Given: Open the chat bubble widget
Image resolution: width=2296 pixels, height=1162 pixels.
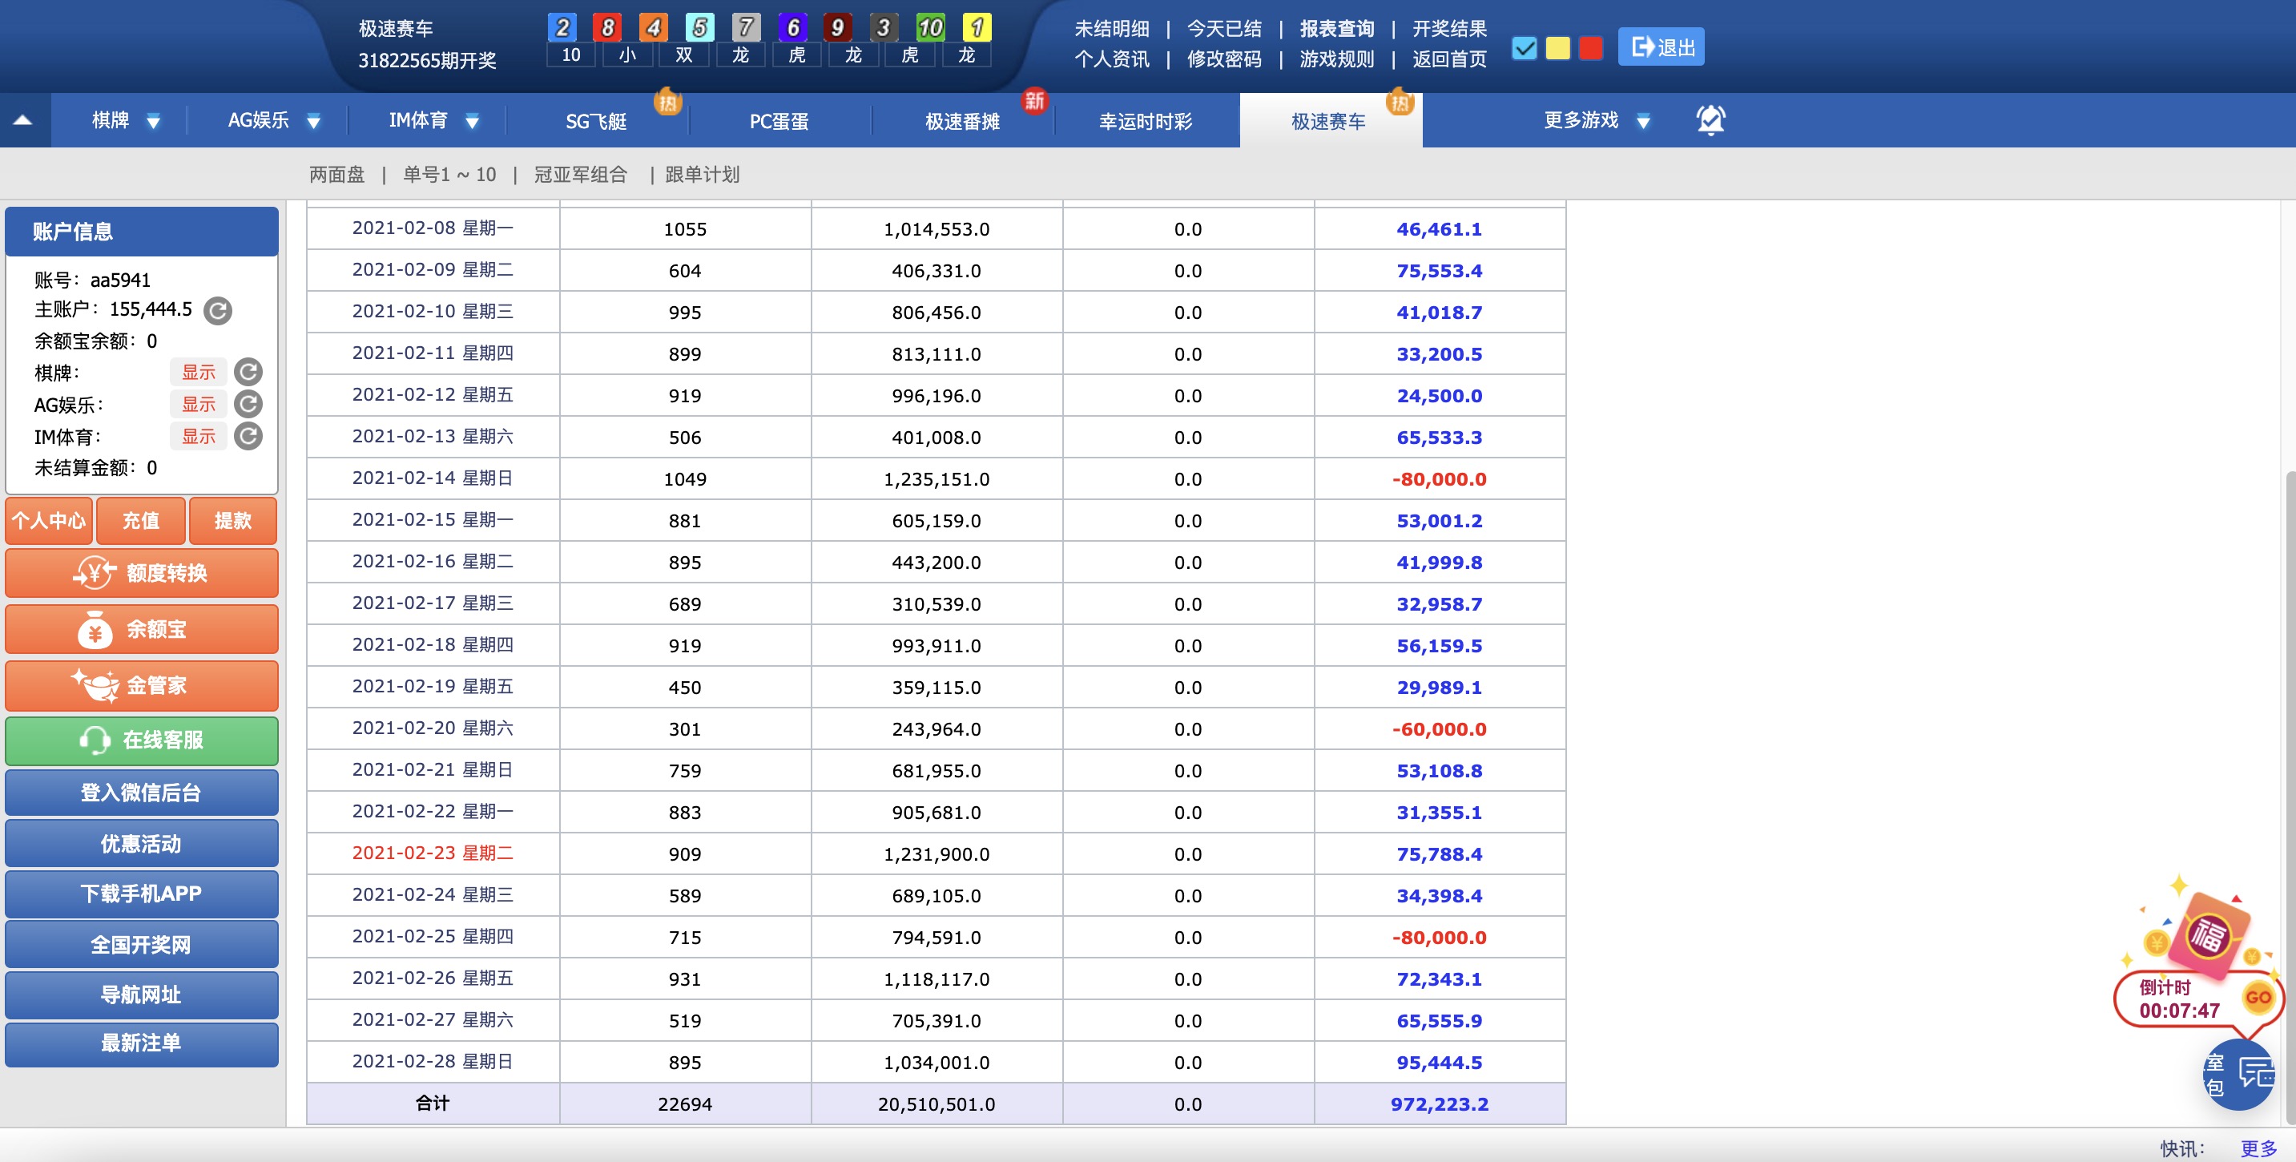Looking at the screenshot, I should tap(2238, 1074).
